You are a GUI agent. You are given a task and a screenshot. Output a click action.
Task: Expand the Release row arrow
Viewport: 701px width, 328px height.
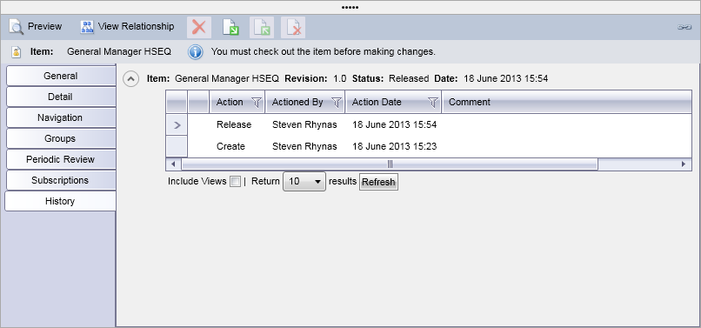[177, 125]
